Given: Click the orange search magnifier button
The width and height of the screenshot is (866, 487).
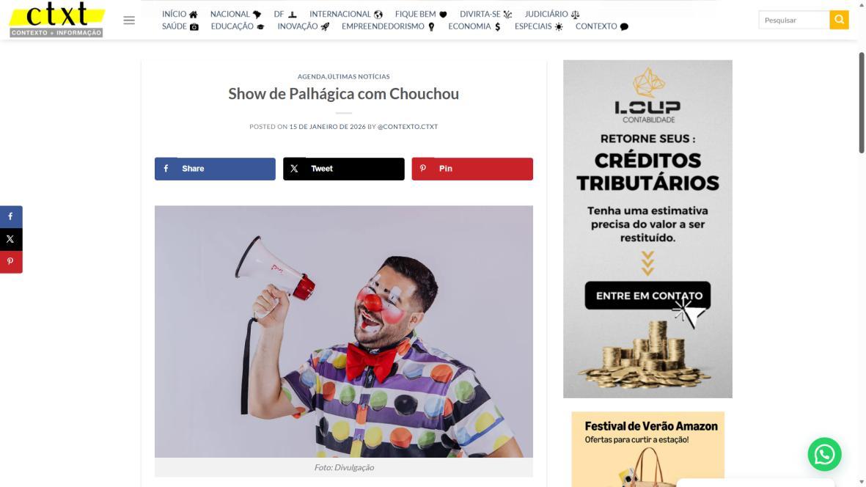Looking at the screenshot, I should click(838, 20).
